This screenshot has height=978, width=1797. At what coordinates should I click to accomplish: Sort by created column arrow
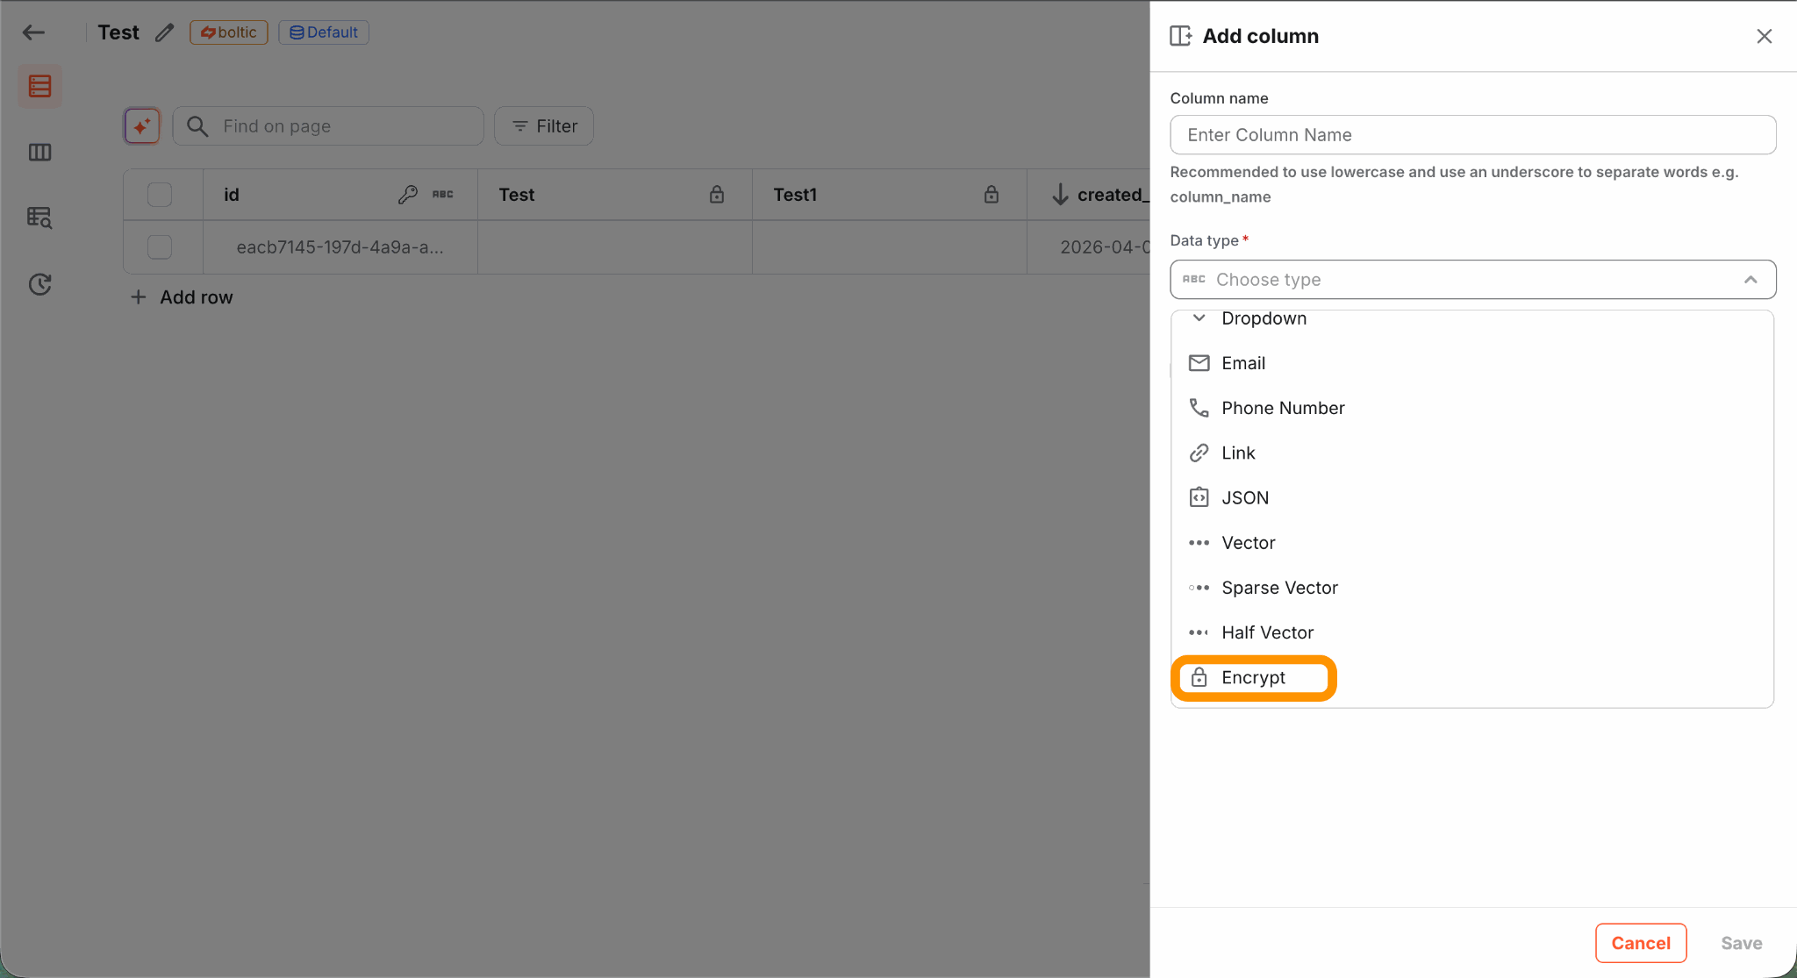coord(1060,195)
